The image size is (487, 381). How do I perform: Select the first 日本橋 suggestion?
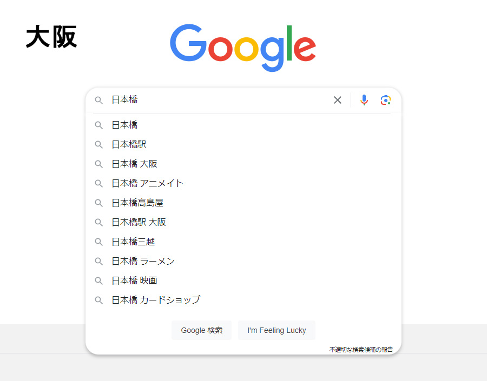tap(125, 125)
